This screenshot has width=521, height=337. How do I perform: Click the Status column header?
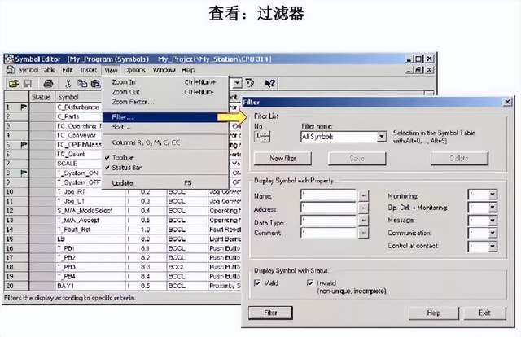tap(42, 97)
